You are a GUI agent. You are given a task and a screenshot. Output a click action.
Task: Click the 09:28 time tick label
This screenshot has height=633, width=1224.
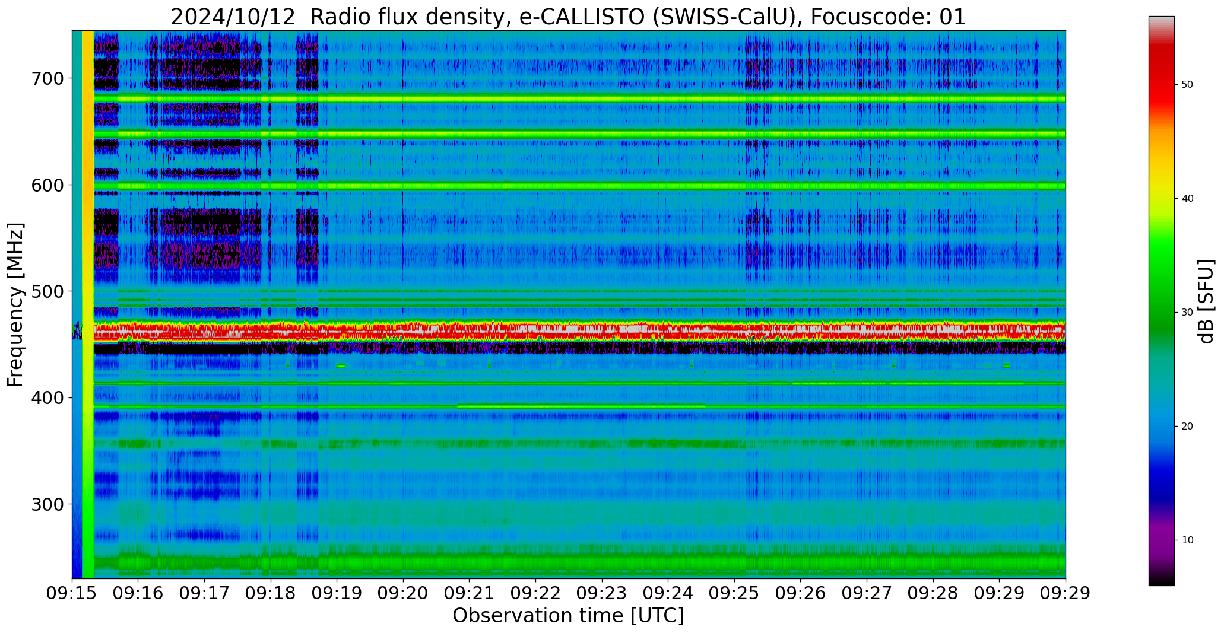[x=933, y=594]
